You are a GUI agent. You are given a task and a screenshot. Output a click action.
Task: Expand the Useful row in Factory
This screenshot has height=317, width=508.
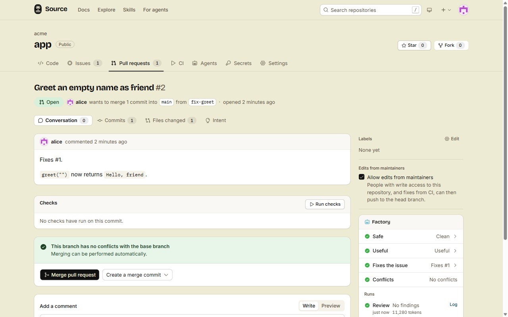point(411,251)
